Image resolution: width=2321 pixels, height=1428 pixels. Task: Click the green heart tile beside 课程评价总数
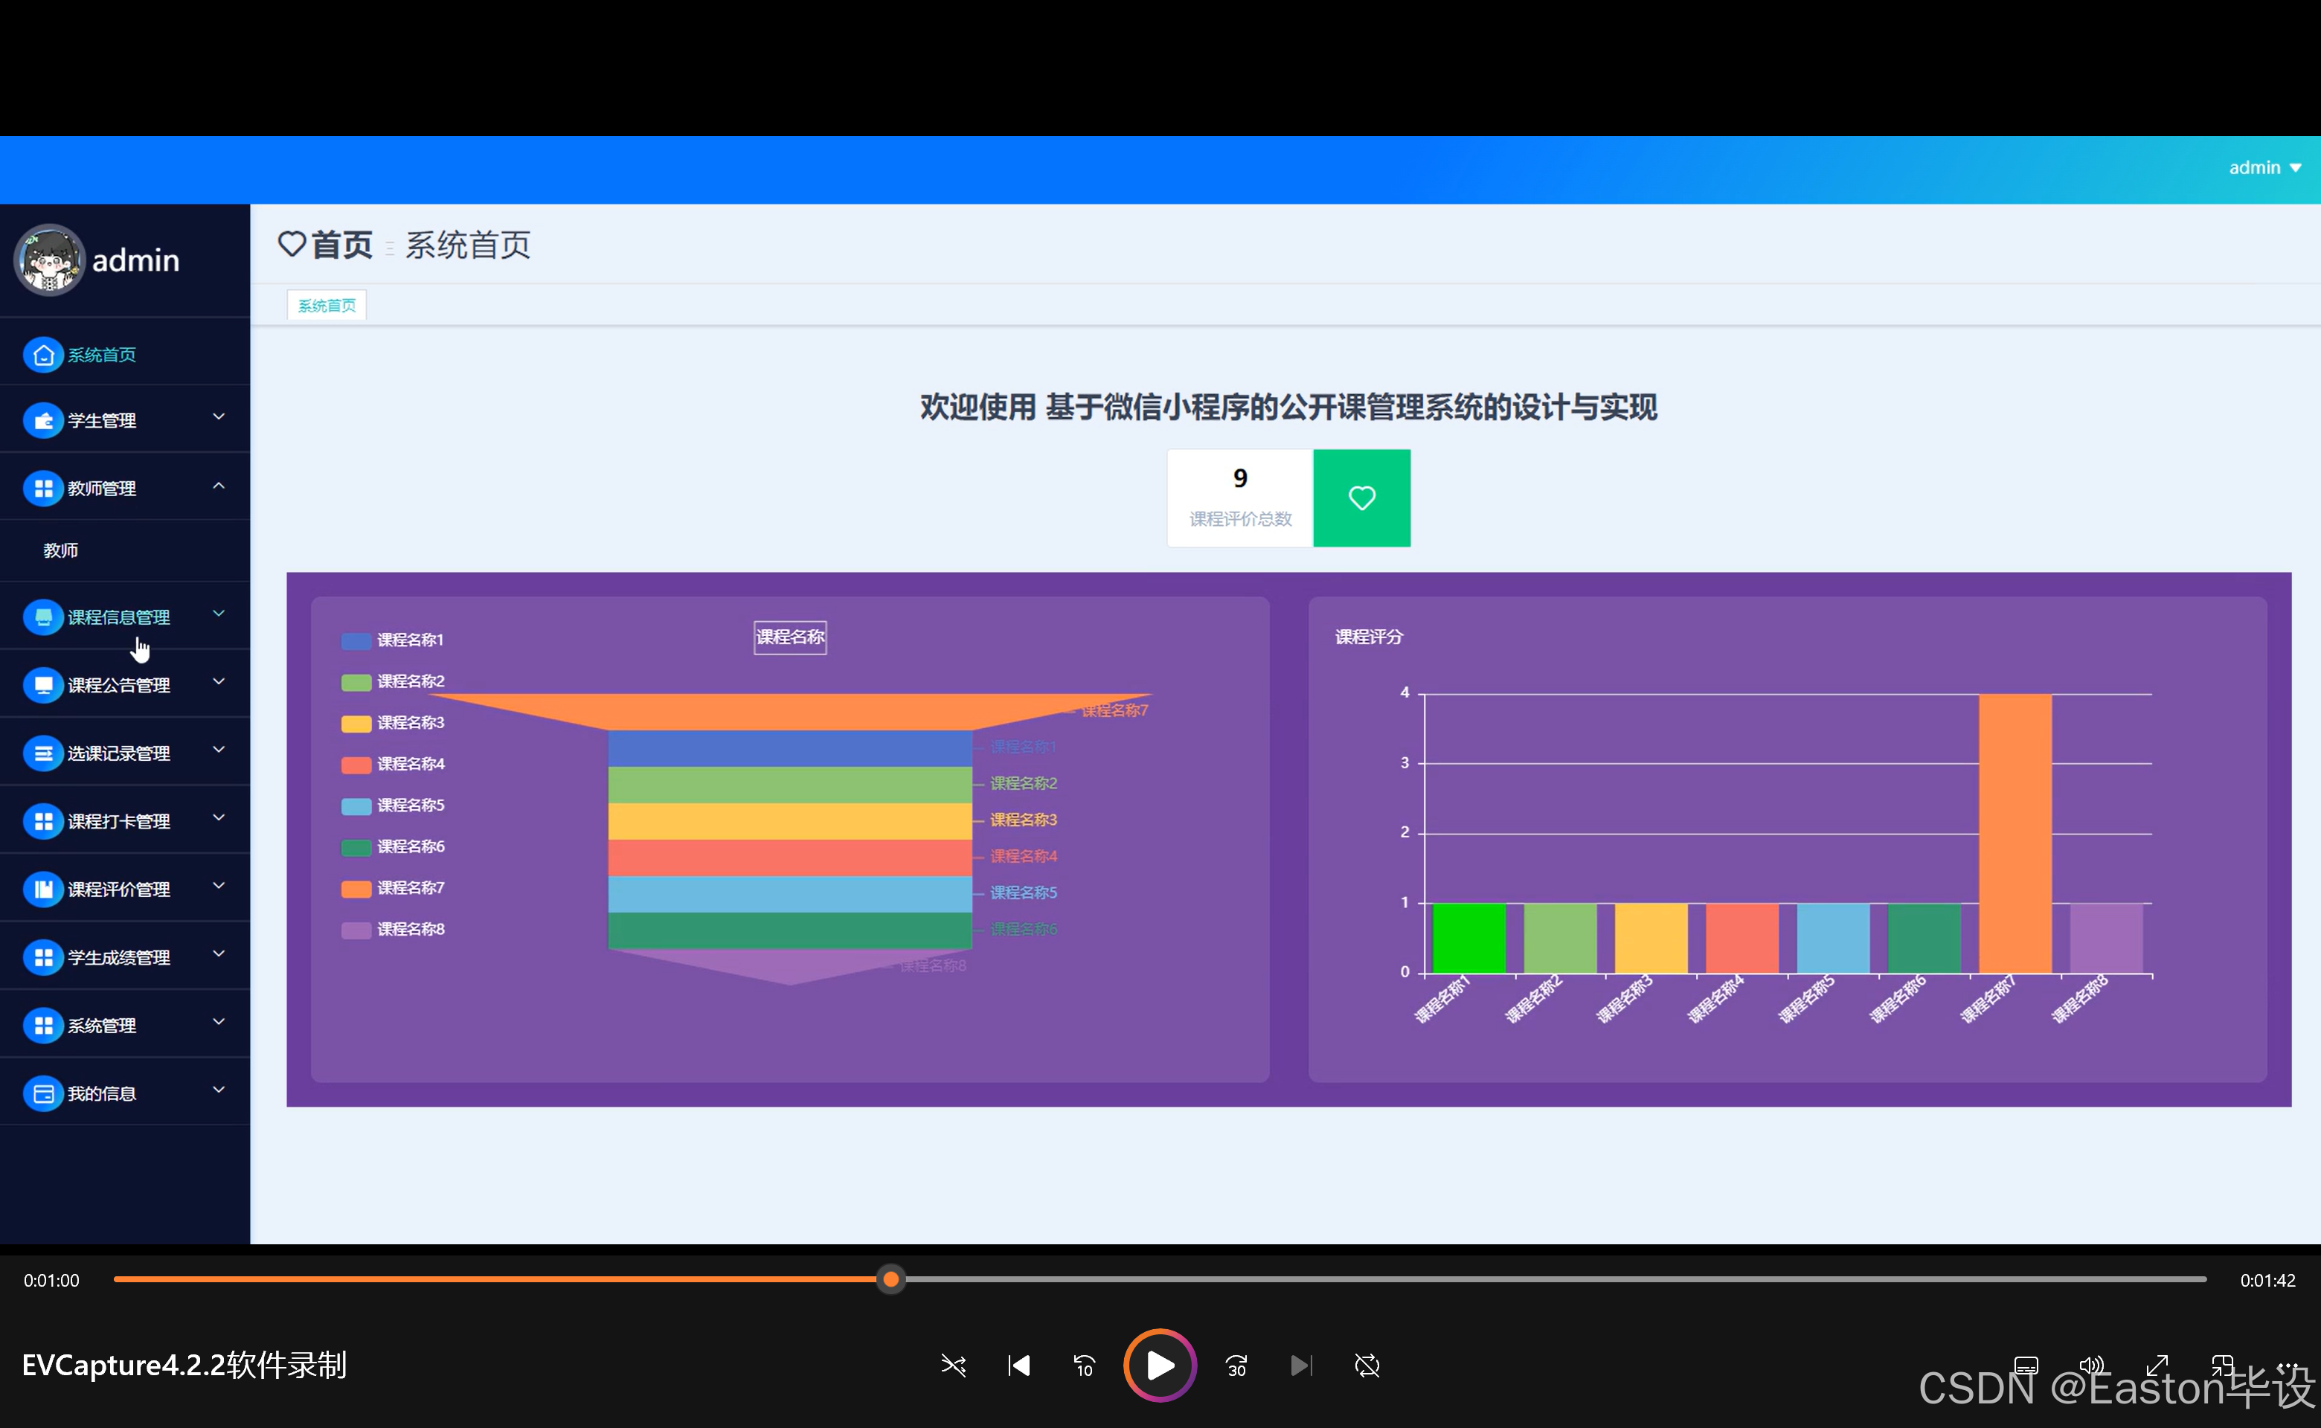1361,498
